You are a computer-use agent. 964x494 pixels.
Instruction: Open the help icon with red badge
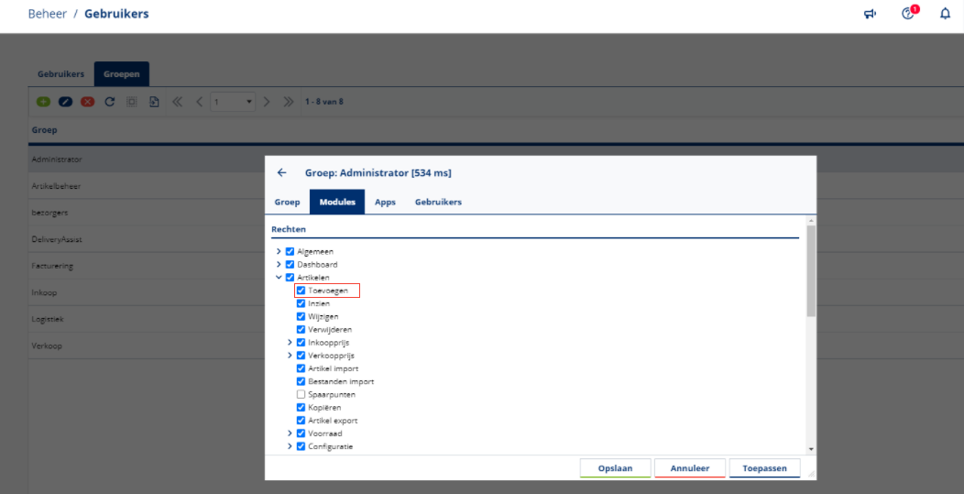908,14
